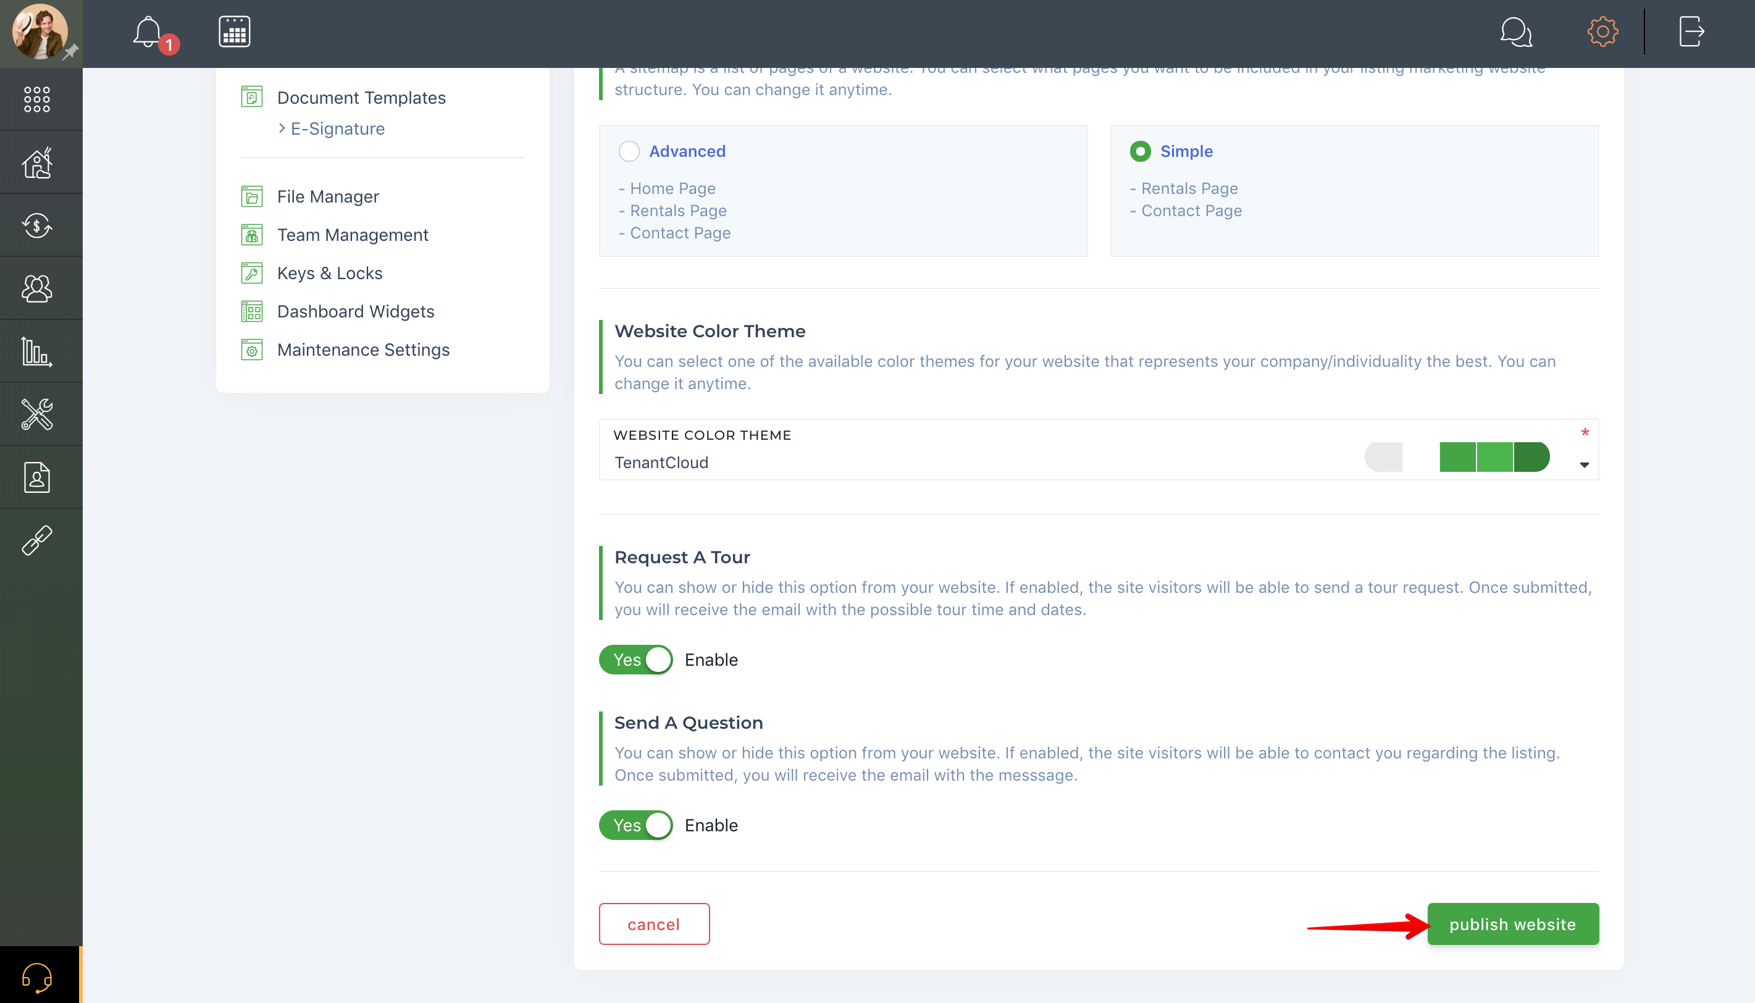1755x1003 pixels.
Task: Open the calendar icon in the top bar
Action: coord(234,31)
